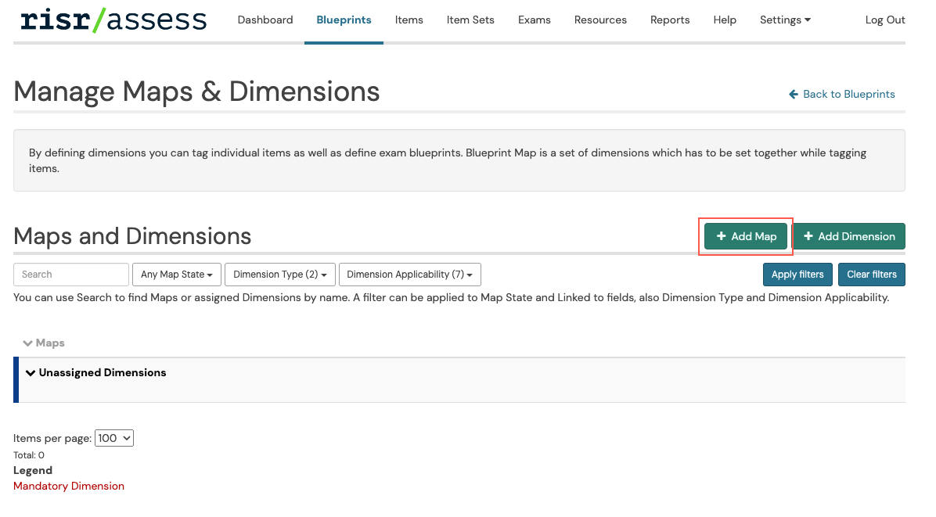Click the Apply filters button
This screenshot has width=936, height=517.
(797, 275)
